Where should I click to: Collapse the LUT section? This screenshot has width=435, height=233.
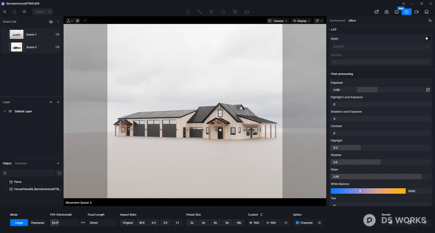(329, 30)
